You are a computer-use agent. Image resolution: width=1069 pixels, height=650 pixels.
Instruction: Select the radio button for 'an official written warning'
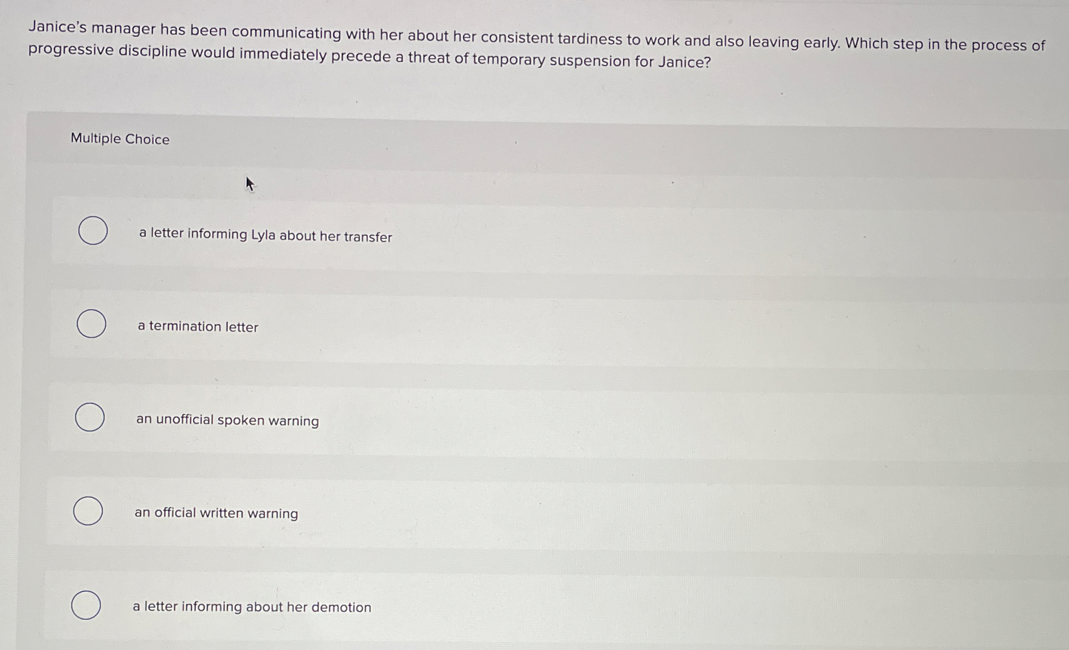click(x=88, y=511)
